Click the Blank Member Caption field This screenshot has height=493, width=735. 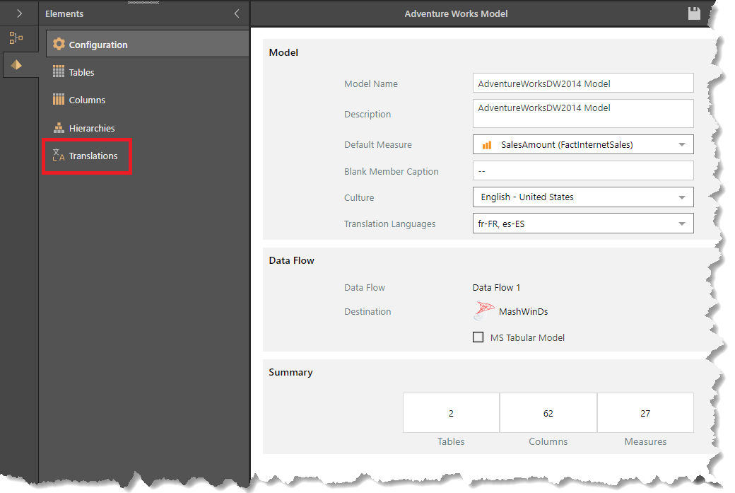(582, 171)
